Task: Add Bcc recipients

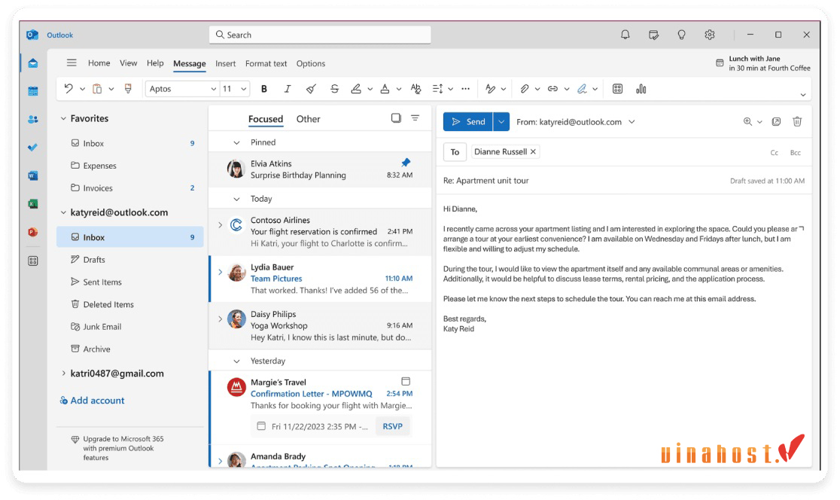Action: tap(796, 153)
